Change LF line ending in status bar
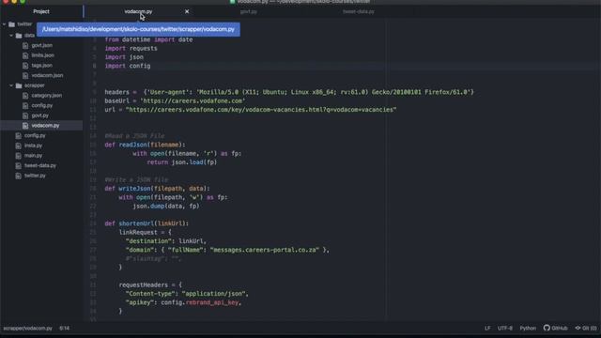Screen dimensions: 601x338 [x=487, y=329]
